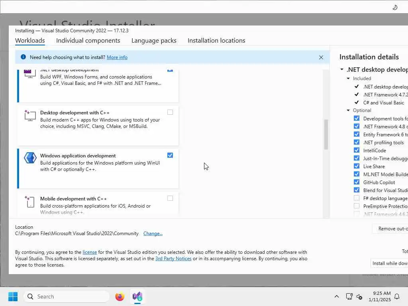Uncheck .NET Framework 4.8 optional component
The height and width of the screenshot is (306, 408).
357,126
